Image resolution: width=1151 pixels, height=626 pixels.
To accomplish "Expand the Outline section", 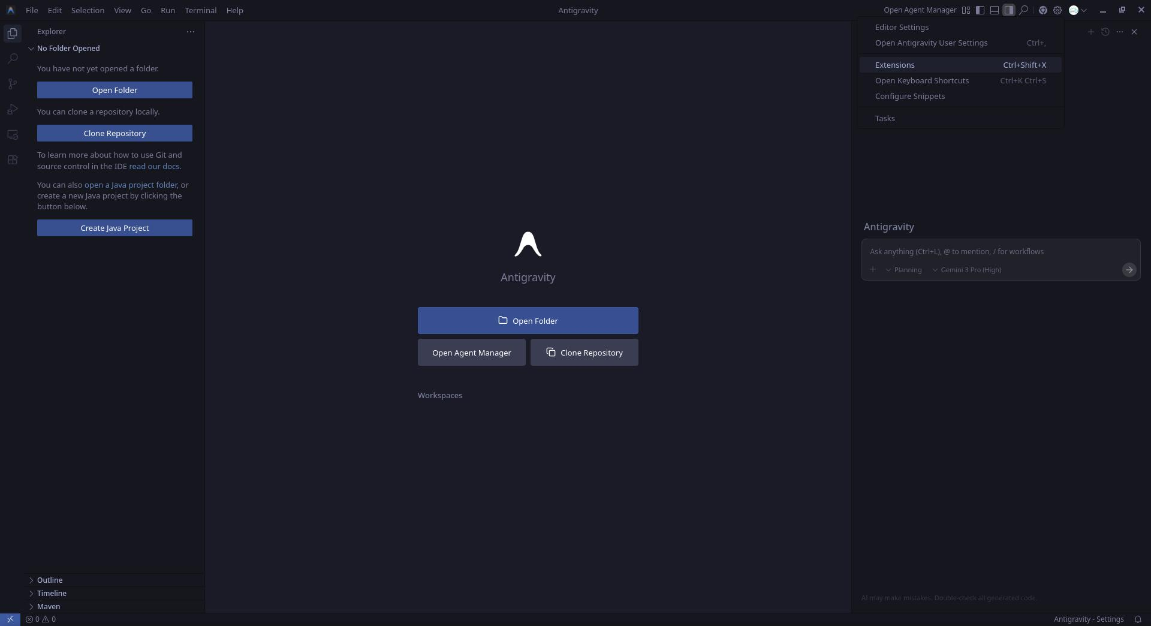I will [115, 580].
